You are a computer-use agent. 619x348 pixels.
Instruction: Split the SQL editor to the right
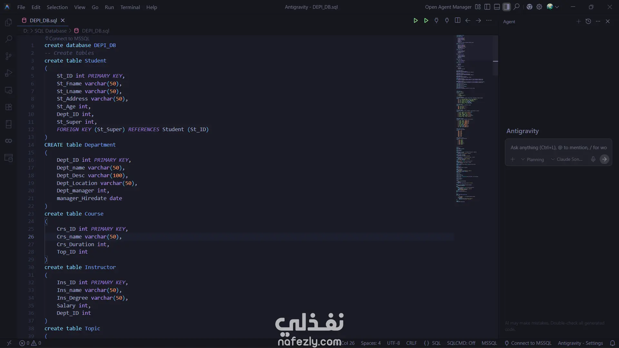457,20
